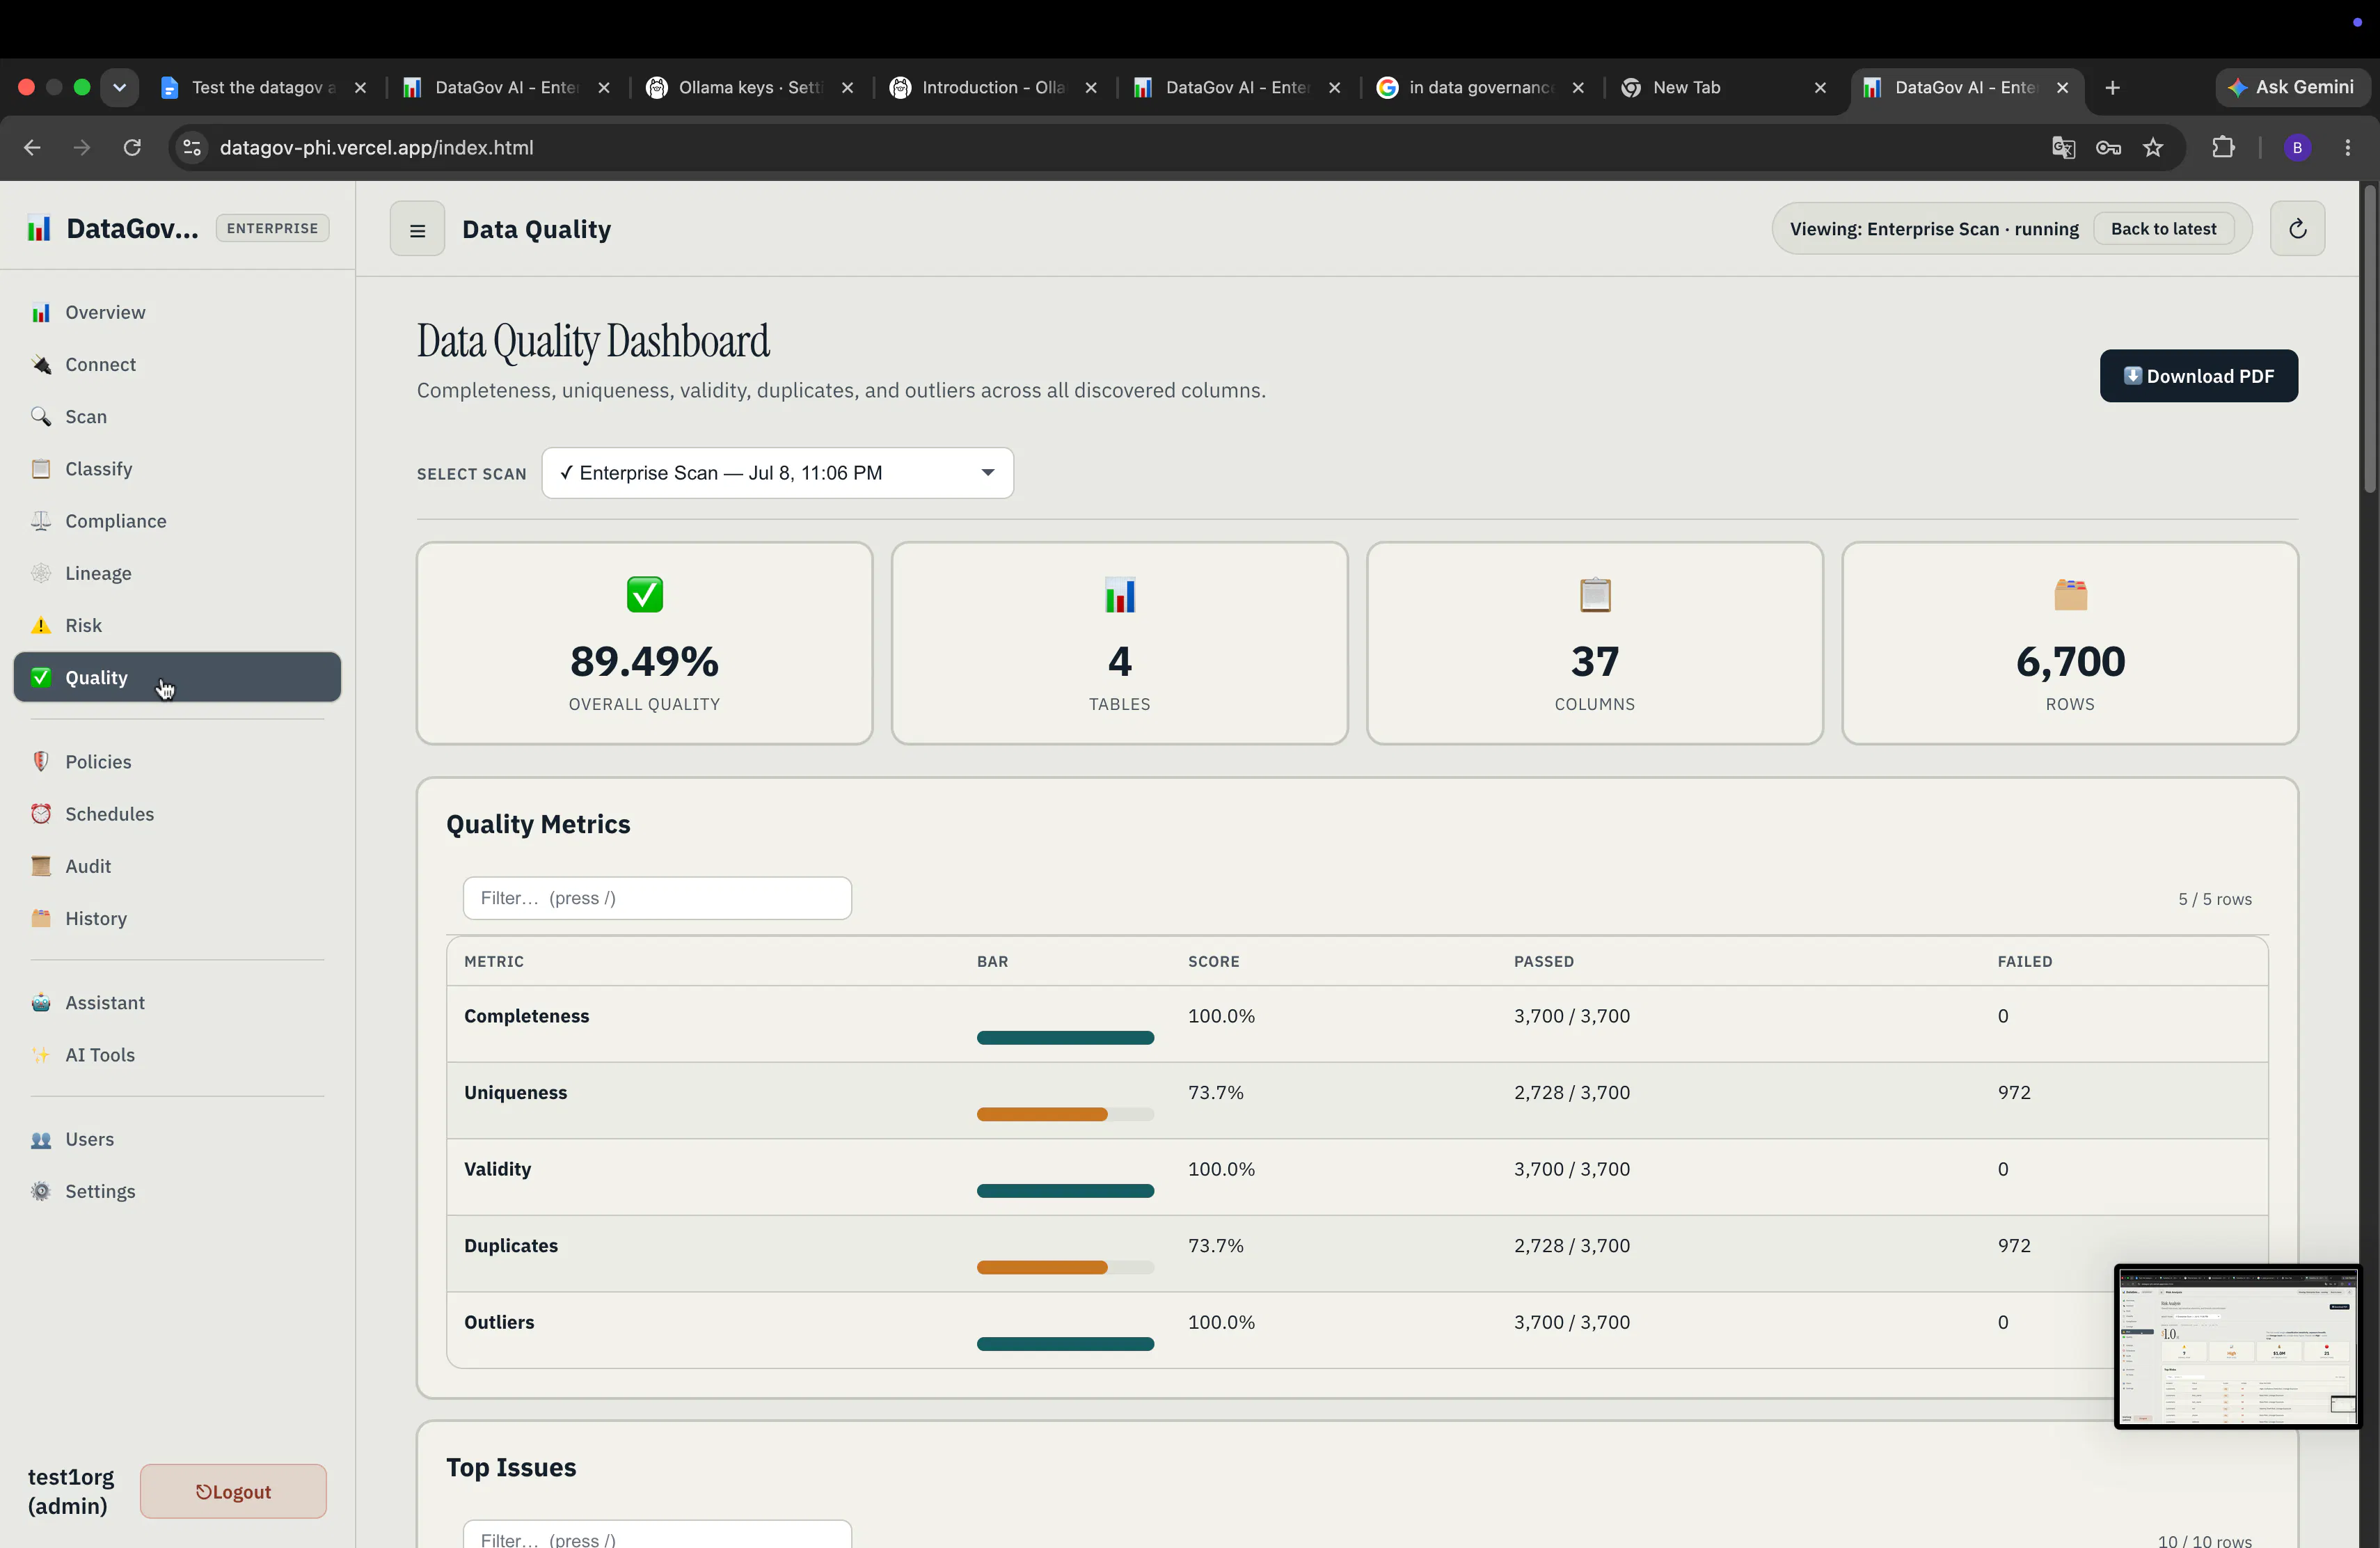The width and height of the screenshot is (2380, 1548).
Task: Open the floating screenshot thumbnail preview
Action: click(x=2237, y=1346)
